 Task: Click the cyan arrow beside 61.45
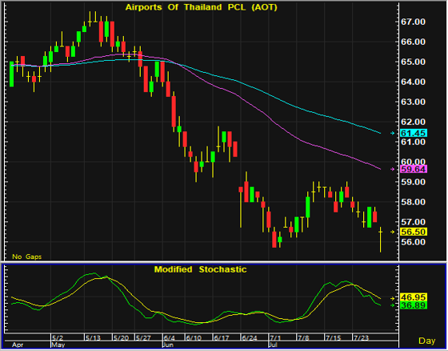tap(393, 133)
